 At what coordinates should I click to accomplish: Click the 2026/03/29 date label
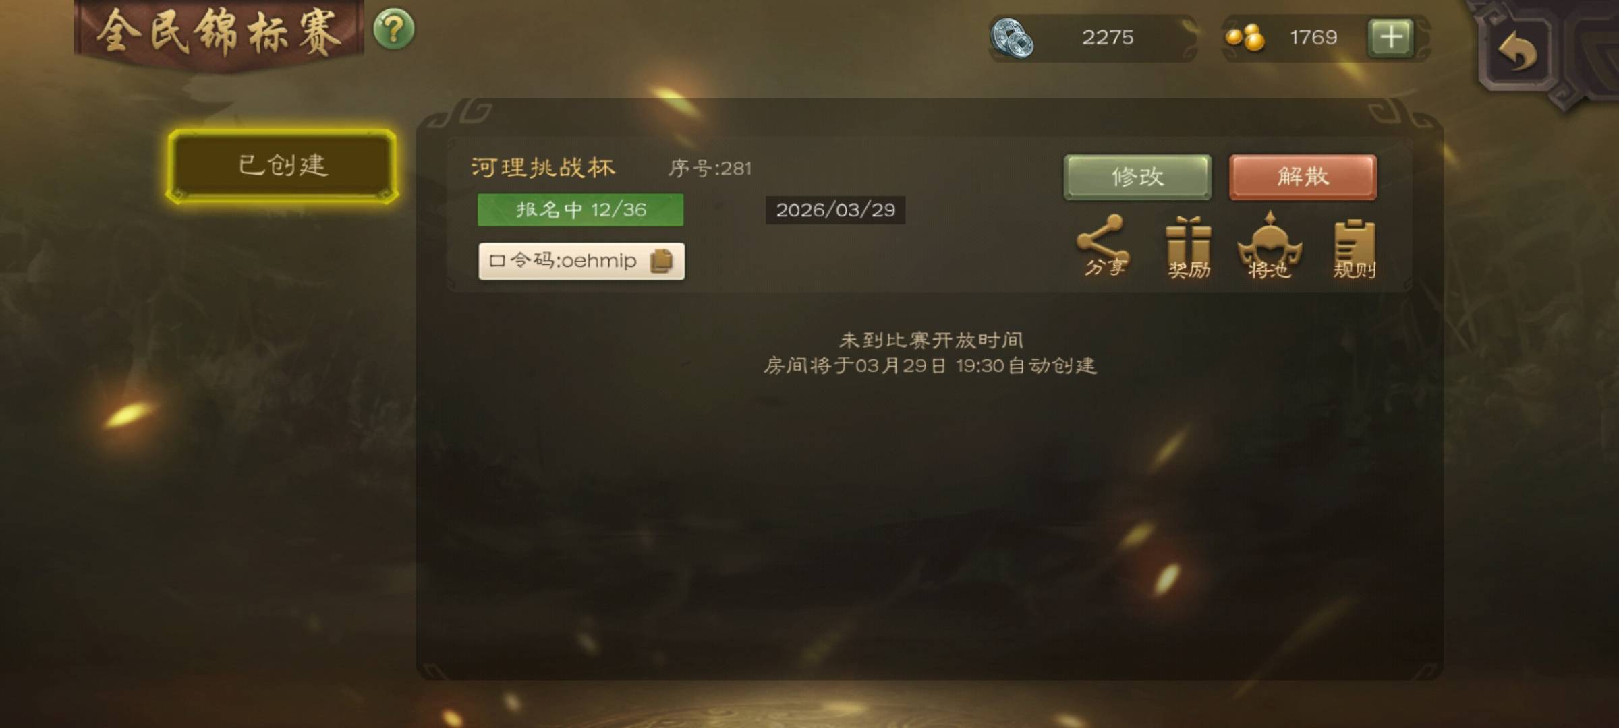[835, 210]
